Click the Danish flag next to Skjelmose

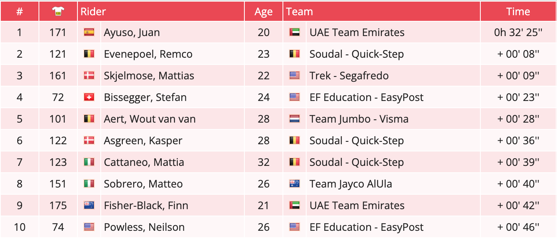coord(89,76)
